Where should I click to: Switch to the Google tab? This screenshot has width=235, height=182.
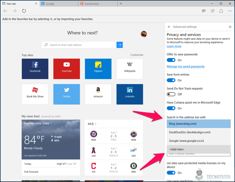click(59, 4)
